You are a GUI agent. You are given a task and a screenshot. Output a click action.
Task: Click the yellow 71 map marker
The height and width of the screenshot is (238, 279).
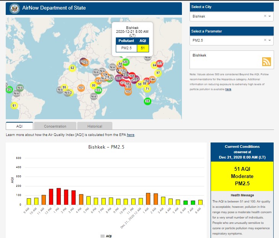point(147,89)
